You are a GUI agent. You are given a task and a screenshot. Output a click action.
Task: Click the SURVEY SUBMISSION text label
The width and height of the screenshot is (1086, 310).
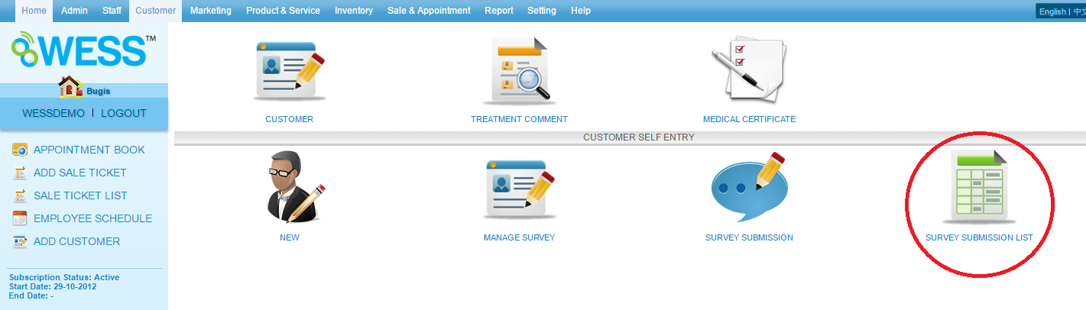point(749,237)
